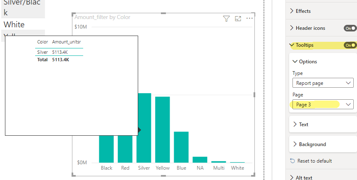The height and width of the screenshot is (180, 357).
Task: Toggle the Tooltips switch off
Action: 350,45
